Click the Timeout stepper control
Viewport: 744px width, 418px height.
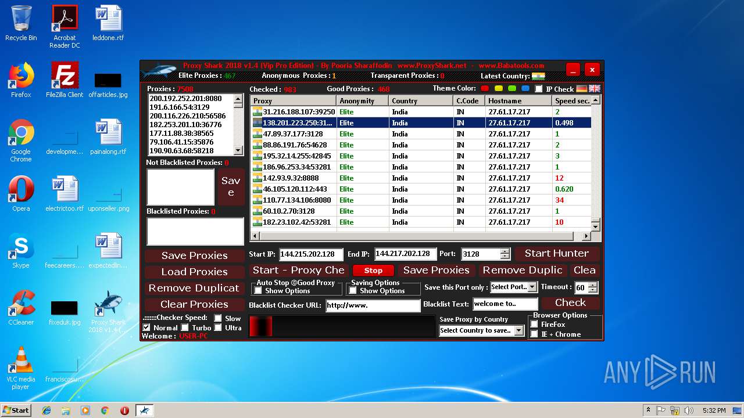coord(593,287)
